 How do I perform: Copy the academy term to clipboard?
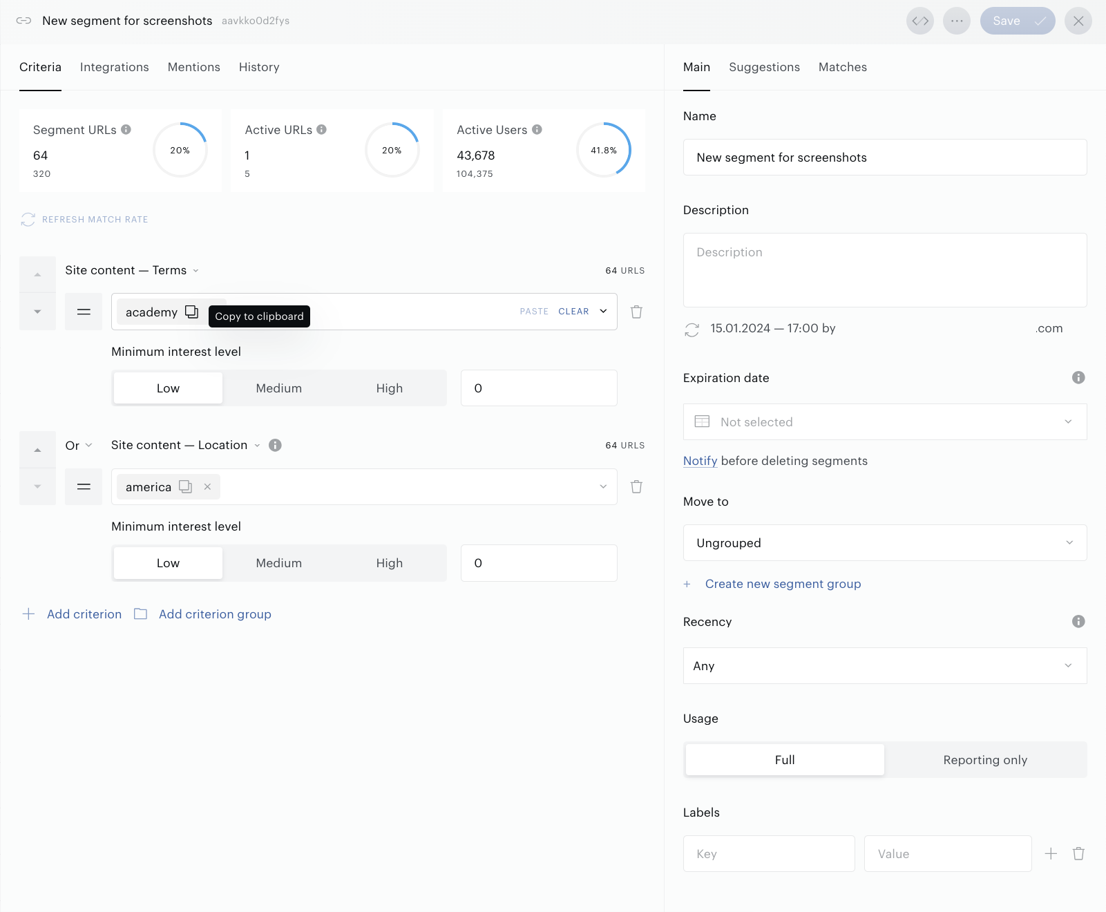(x=191, y=312)
